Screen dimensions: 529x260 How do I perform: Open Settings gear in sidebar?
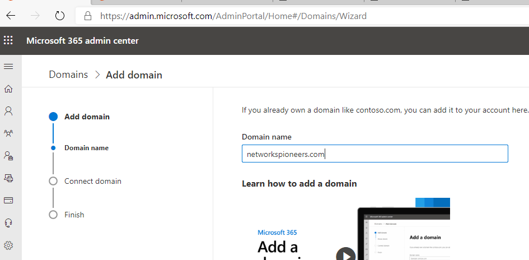click(8, 245)
